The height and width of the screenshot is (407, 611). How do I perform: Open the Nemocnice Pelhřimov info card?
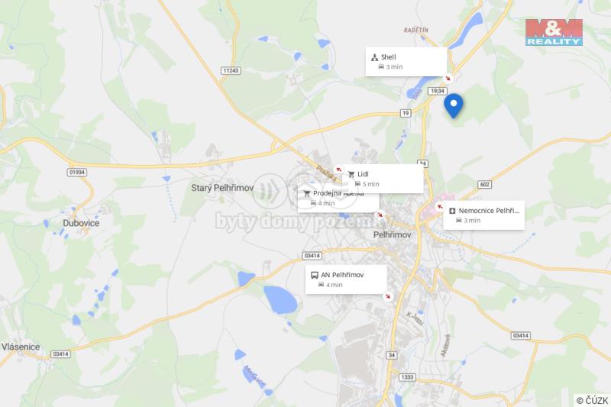tap(484, 215)
